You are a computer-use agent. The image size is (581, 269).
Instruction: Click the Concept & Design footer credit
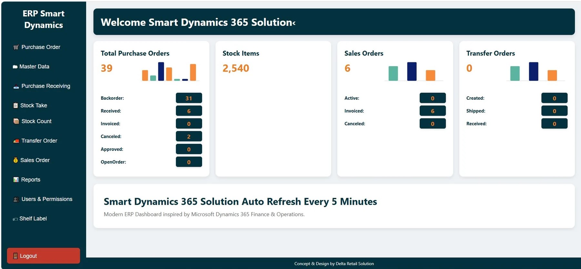click(x=334, y=264)
